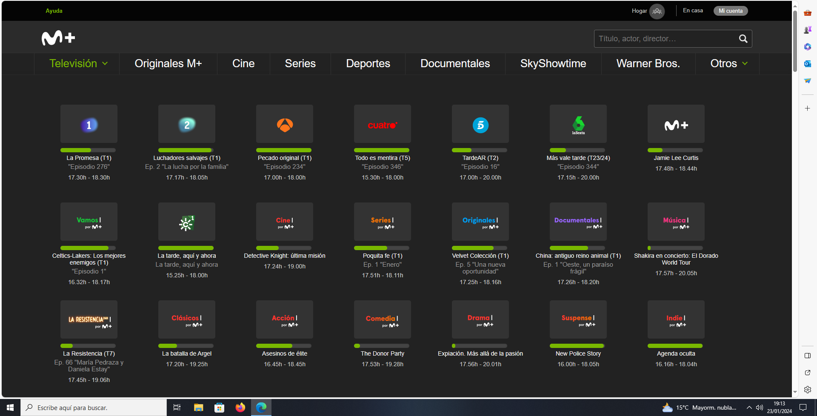Launch Firefox from the taskbar
Image resolution: width=817 pixels, height=416 pixels.
(x=240, y=407)
